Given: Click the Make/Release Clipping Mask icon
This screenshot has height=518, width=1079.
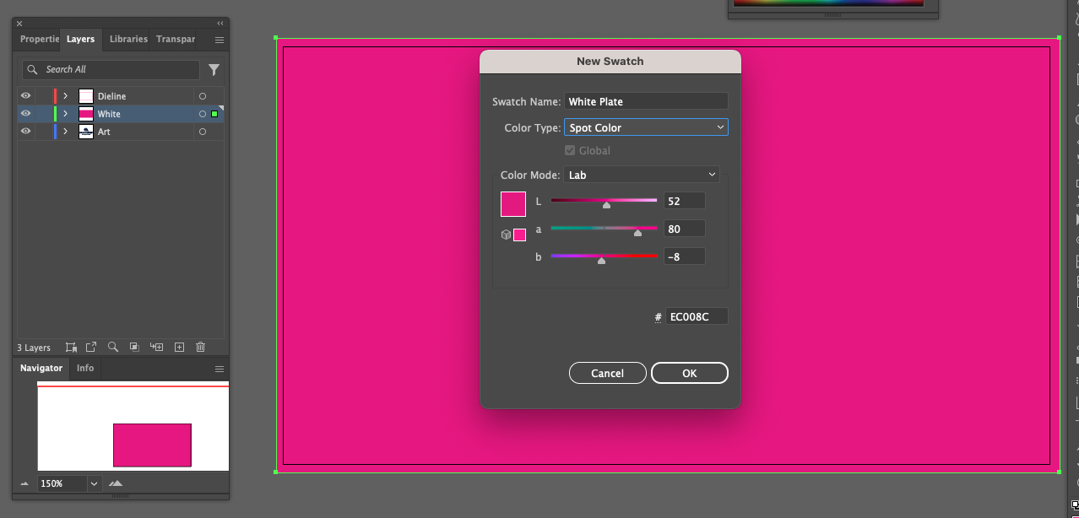Looking at the screenshot, I should pyautogui.click(x=134, y=347).
